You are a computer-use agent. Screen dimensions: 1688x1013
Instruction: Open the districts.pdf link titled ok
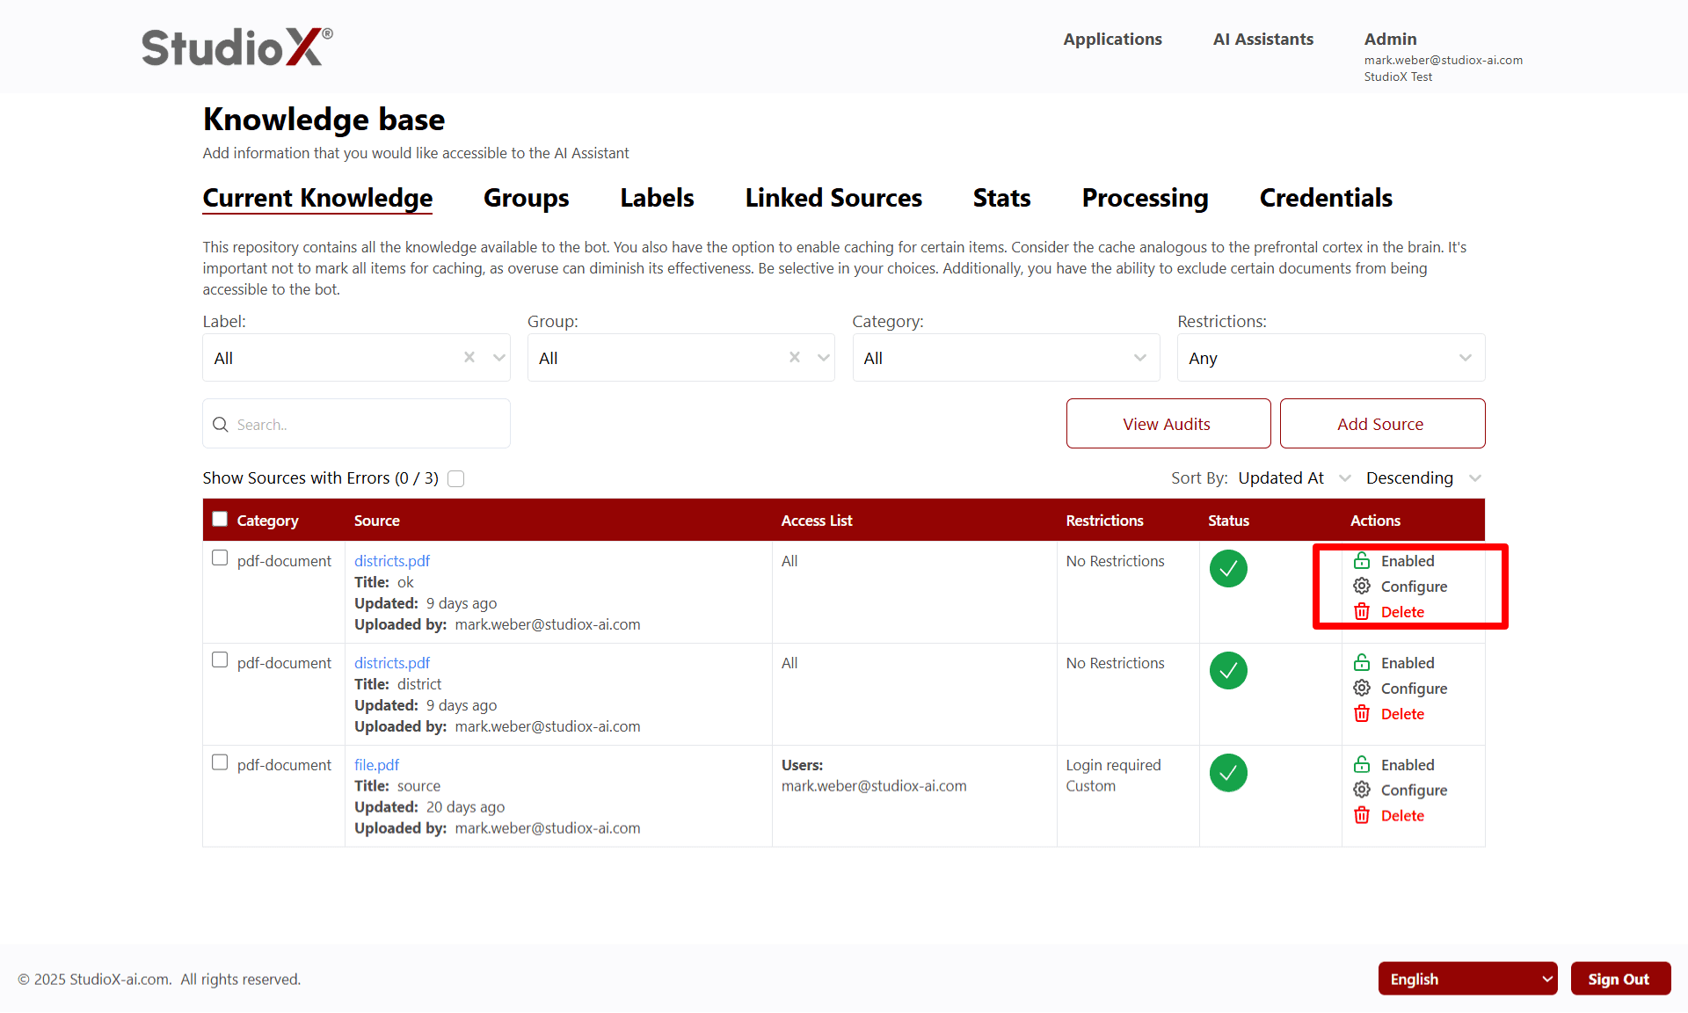(x=392, y=560)
